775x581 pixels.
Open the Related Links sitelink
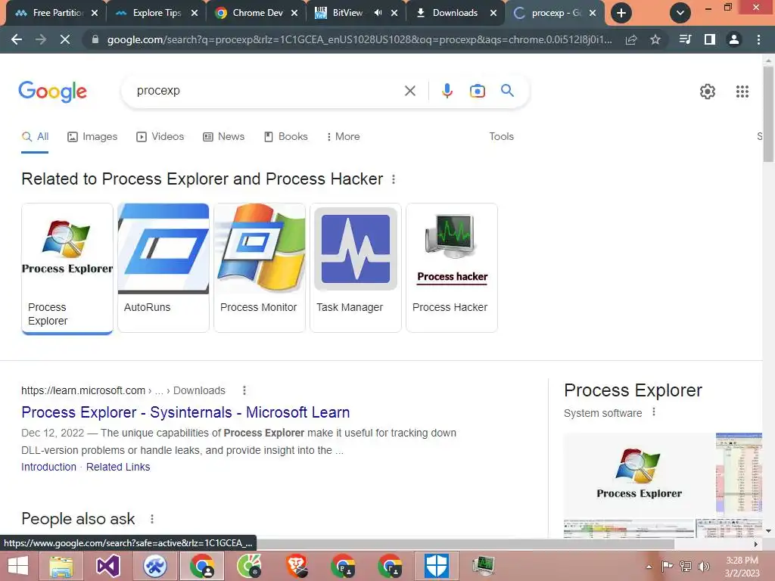118,467
